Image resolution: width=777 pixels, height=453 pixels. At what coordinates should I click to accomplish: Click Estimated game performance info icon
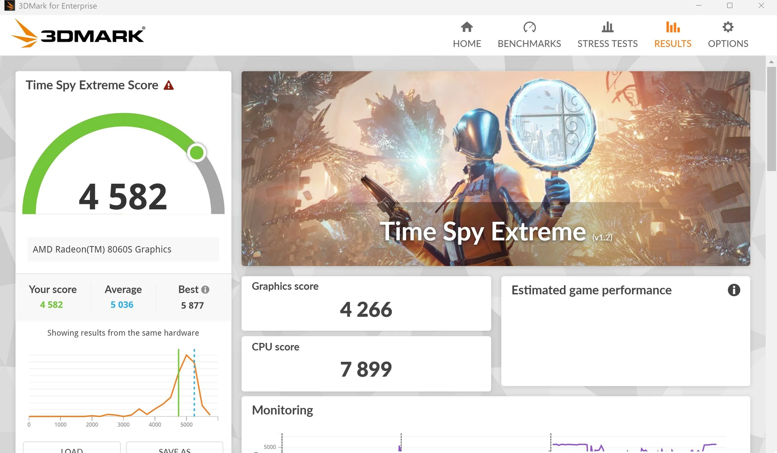(734, 290)
